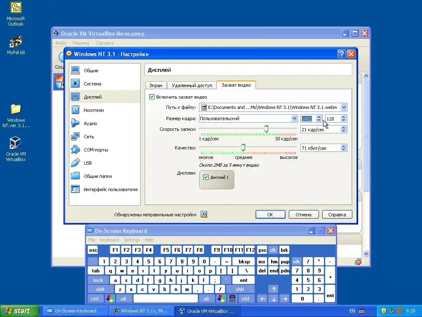Switch to Windows NT 3.1x taskbar item

142,311
